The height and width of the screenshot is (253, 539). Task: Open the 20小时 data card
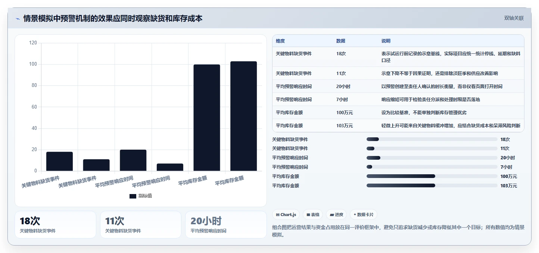pyautogui.click(x=226, y=225)
